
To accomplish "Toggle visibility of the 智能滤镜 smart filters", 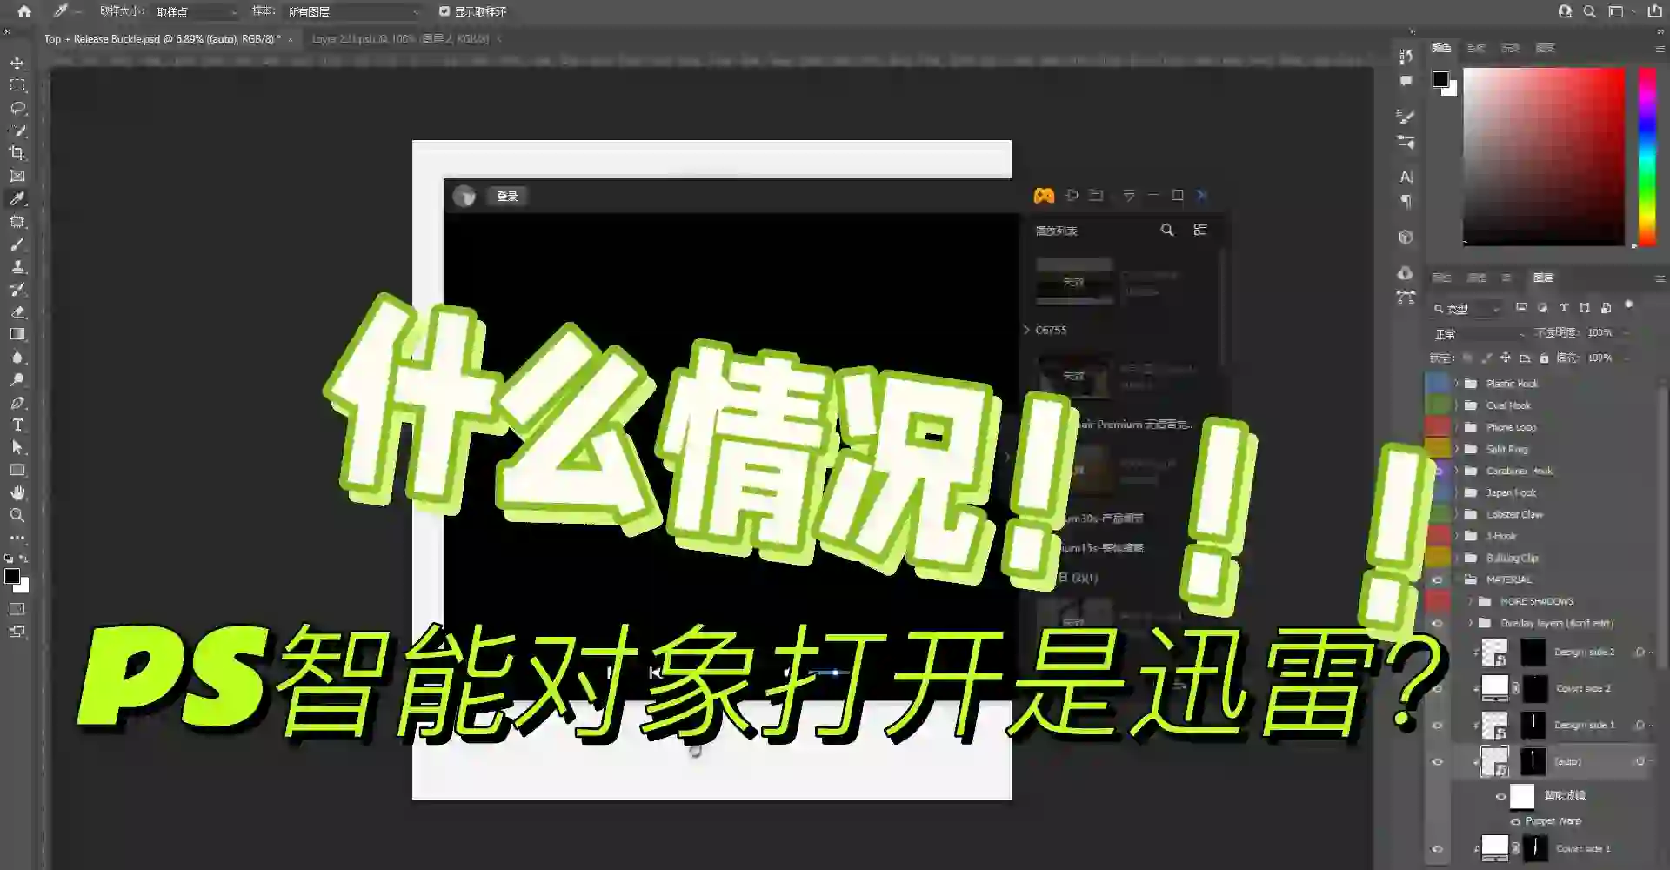I will coord(1502,796).
